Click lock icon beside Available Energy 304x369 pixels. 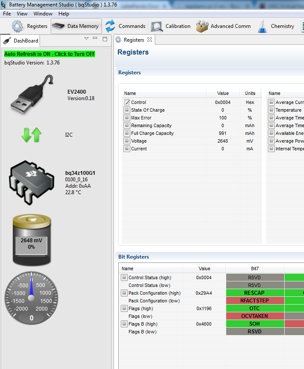pyautogui.click(x=271, y=133)
